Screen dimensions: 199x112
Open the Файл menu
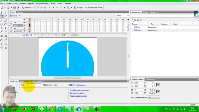pos(2,3)
